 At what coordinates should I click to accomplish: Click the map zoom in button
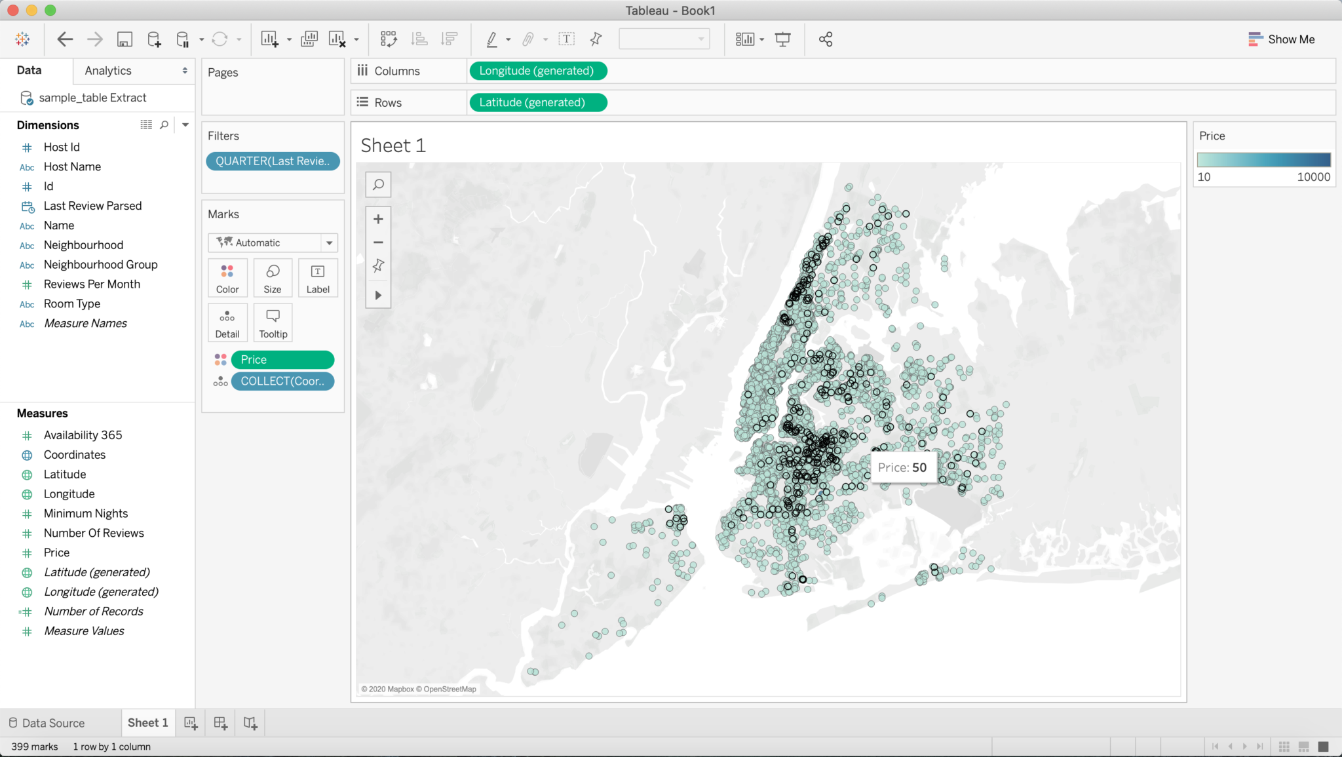(378, 219)
